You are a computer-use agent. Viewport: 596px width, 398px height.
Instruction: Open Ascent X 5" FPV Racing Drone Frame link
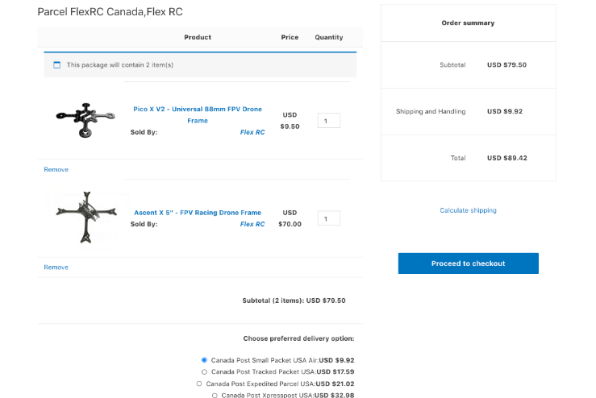pos(198,213)
